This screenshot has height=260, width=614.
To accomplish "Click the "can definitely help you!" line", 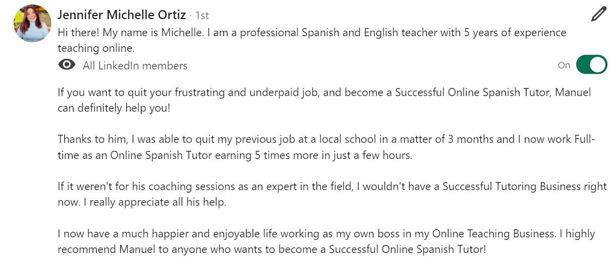I will 114,108.
